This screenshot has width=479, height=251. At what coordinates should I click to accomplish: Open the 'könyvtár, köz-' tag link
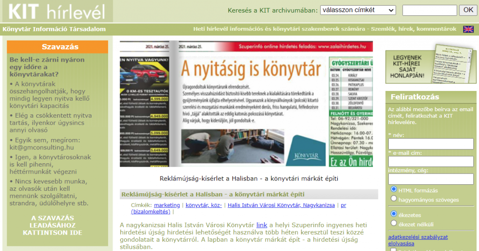click(204, 205)
